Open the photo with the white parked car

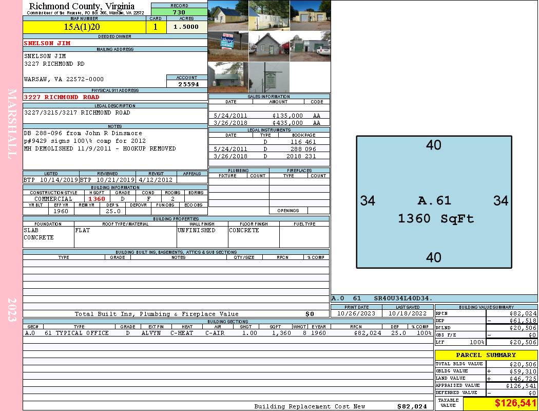311,46
